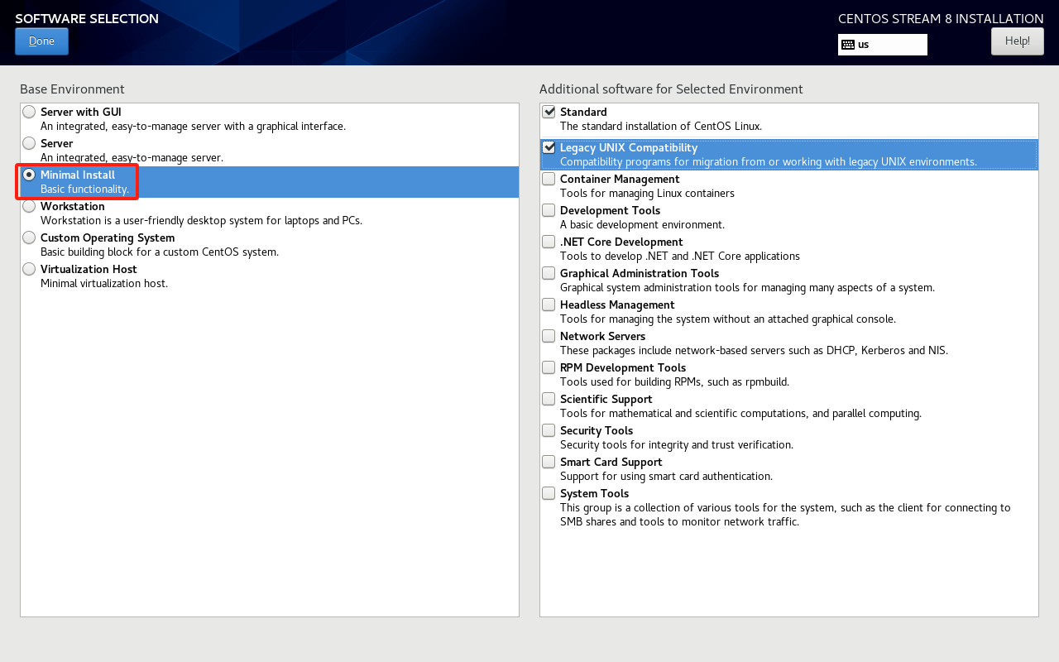Image resolution: width=1059 pixels, height=662 pixels.
Task: Enable Smart Card Support checkbox
Action: tap(549, 462)
